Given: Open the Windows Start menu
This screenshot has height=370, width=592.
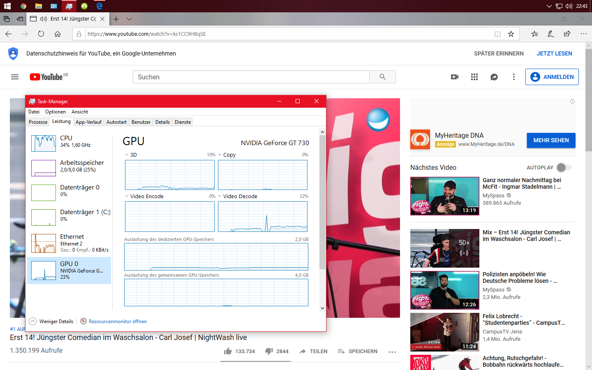Looking at the screenshot, I should (x=7, y=6).
